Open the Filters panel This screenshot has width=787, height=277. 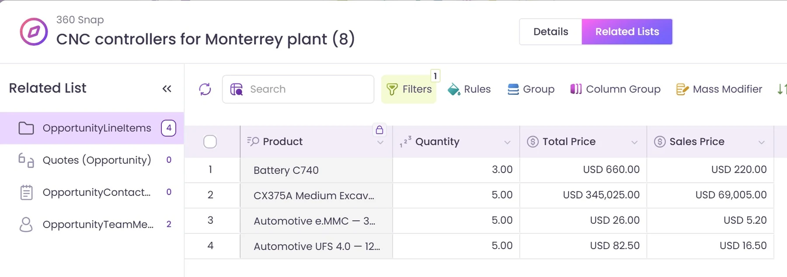pos(409,89)
